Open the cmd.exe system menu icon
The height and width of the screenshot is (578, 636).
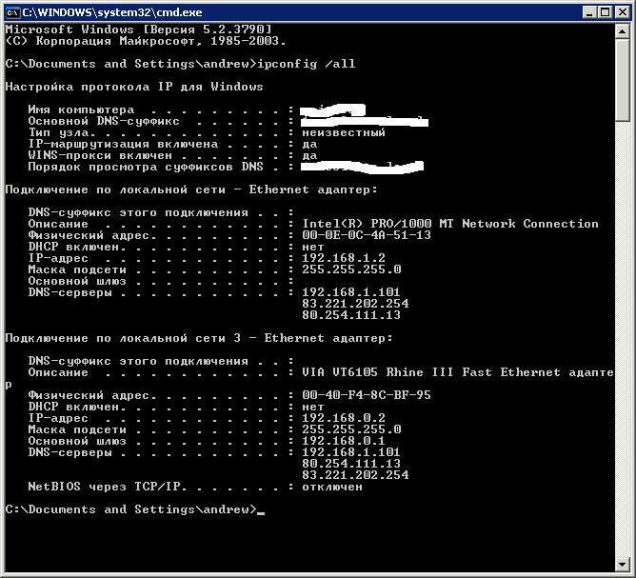click(12, 12)
